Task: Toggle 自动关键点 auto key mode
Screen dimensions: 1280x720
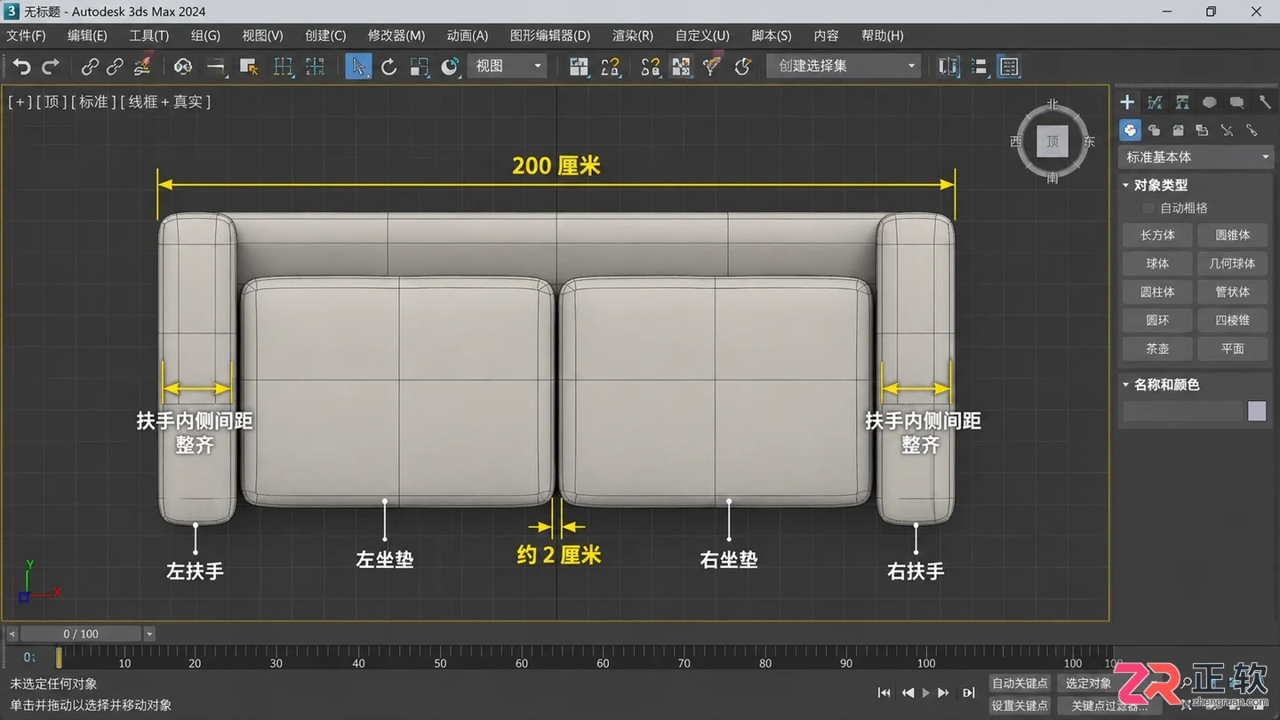Action: pyautogui.click(x=1020, y=684)
